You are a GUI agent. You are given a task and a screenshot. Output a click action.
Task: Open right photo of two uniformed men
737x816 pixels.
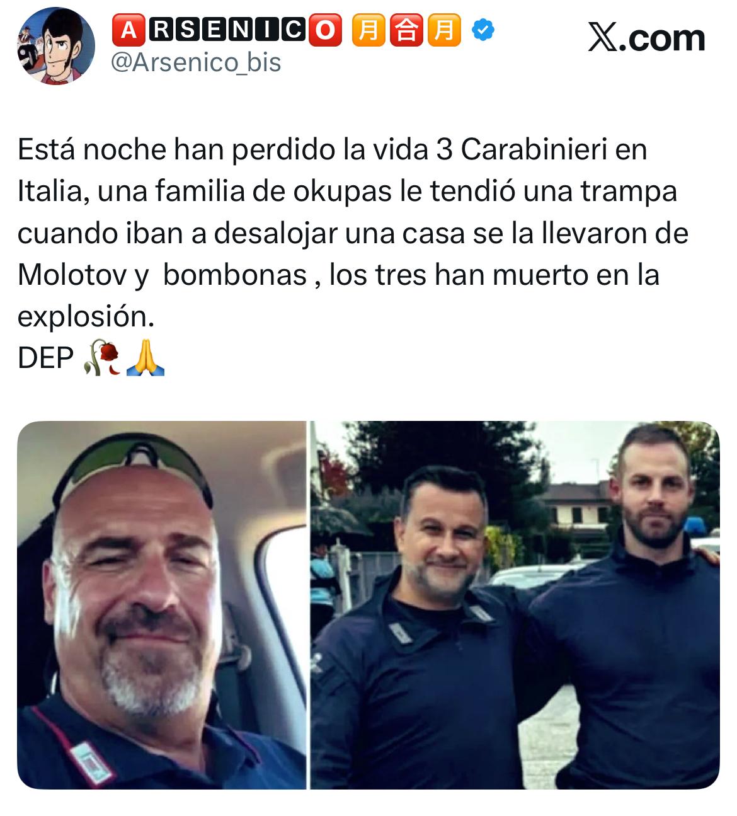point(515,605)
